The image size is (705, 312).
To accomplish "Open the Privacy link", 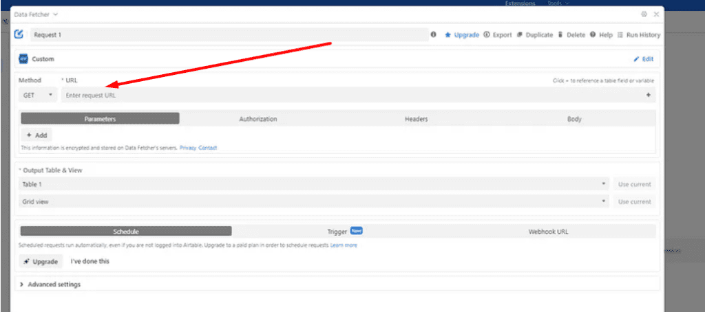I will 187,148.
